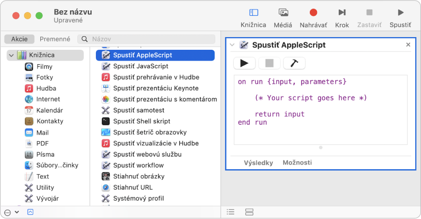Collapse the Spustiť AppleScript action panel
This screenshot has width=421, height=219.
click(232, 45)
